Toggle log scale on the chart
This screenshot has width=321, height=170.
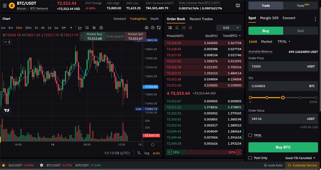[x=146, y=153]
